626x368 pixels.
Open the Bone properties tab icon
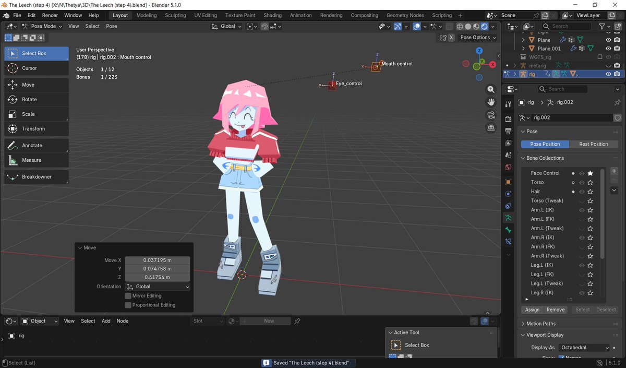pyautogui.click(x=509, y=230)
